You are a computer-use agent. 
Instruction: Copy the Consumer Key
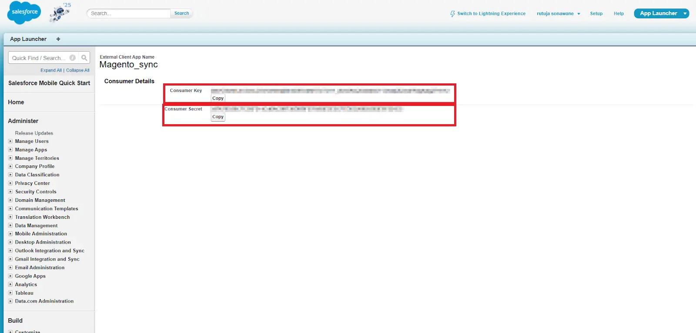tap(218, 98)
